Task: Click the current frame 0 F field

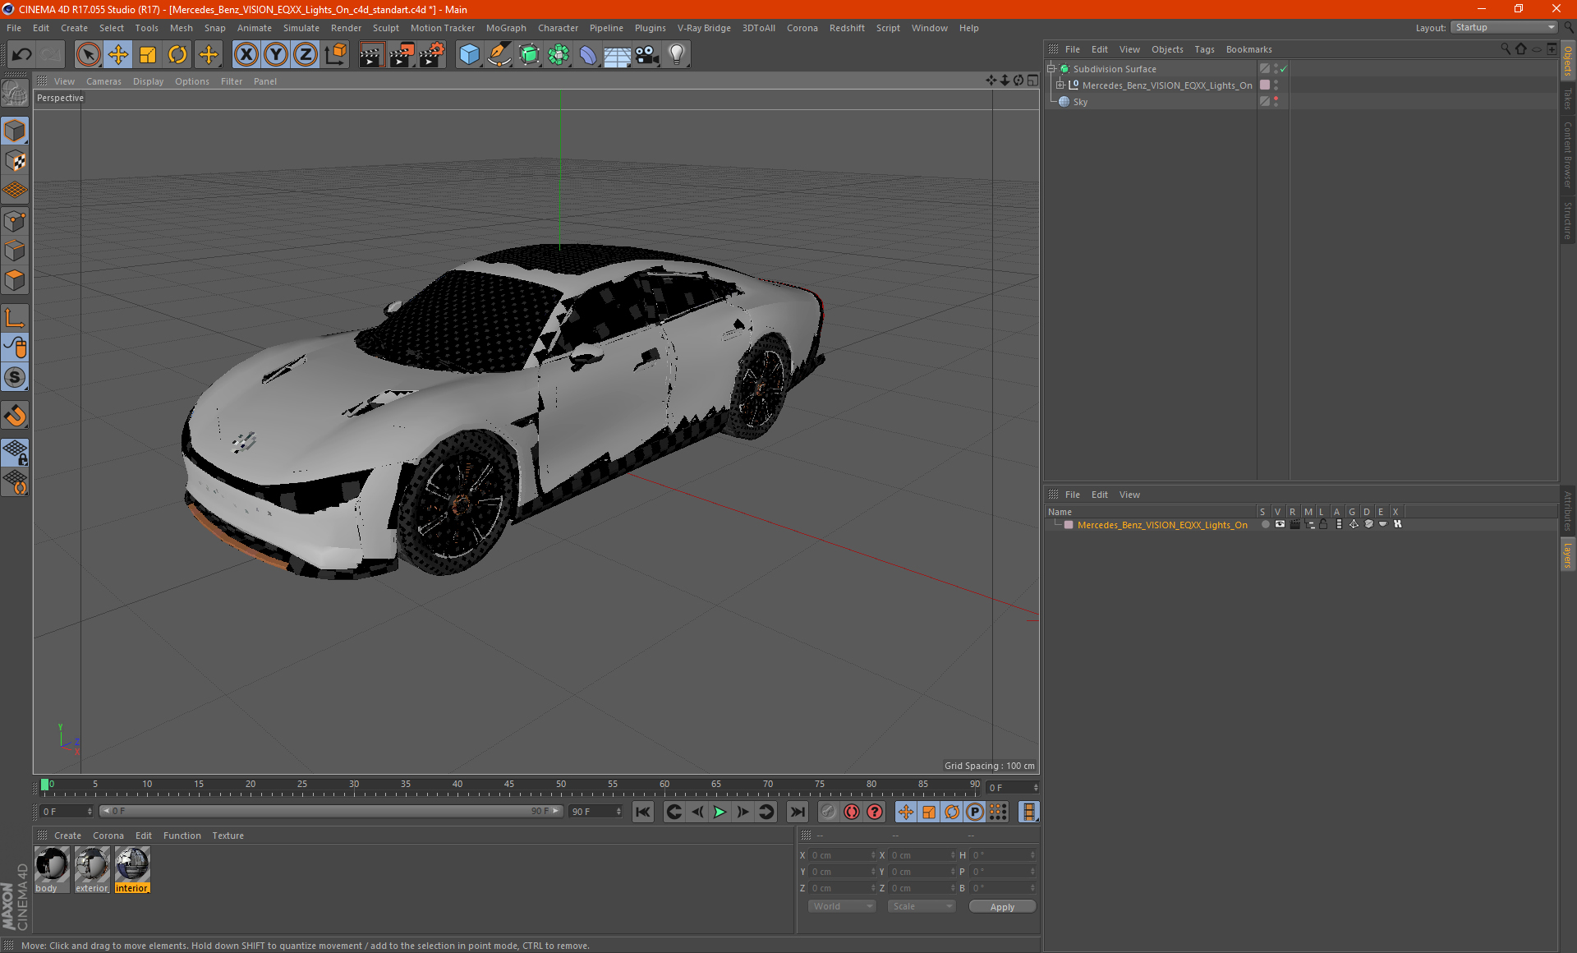Action: (x=67, y=811)
